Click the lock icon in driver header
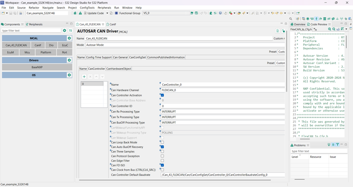The width and height of the screenshot is (353, 187). coord(283,31)
